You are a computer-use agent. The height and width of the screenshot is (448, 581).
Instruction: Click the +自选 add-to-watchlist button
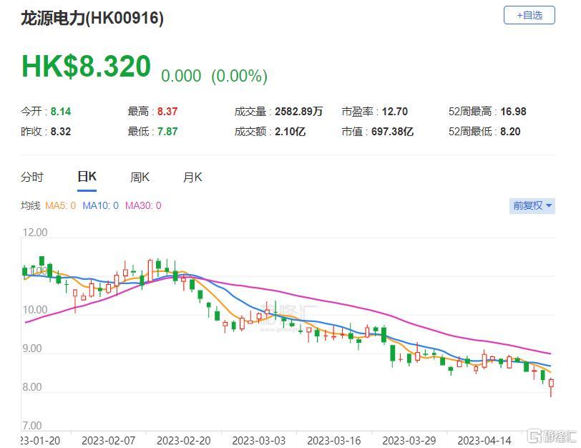pyautogui.click(x=529, y=15)
